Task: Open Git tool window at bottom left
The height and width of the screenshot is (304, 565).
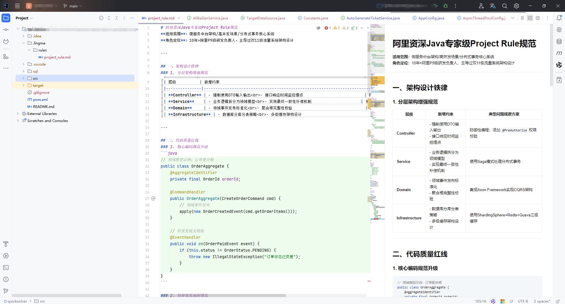Action: [6, 291]
